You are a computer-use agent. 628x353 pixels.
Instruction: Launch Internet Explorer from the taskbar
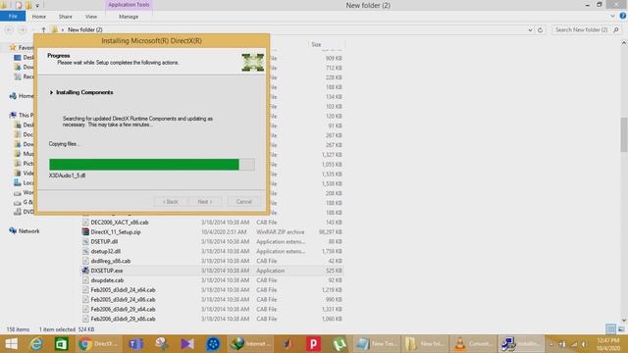coord(36,344)
